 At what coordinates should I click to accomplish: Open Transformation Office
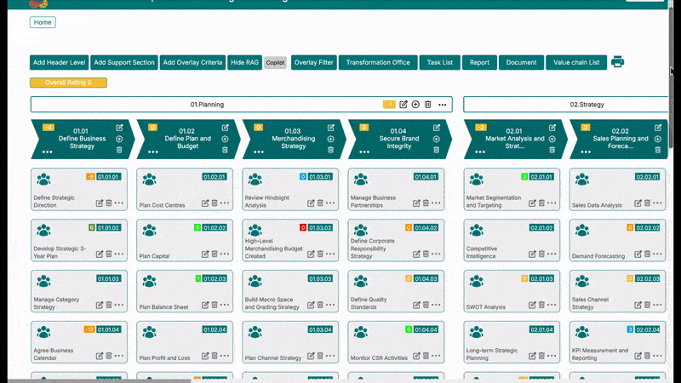point(378,62)
